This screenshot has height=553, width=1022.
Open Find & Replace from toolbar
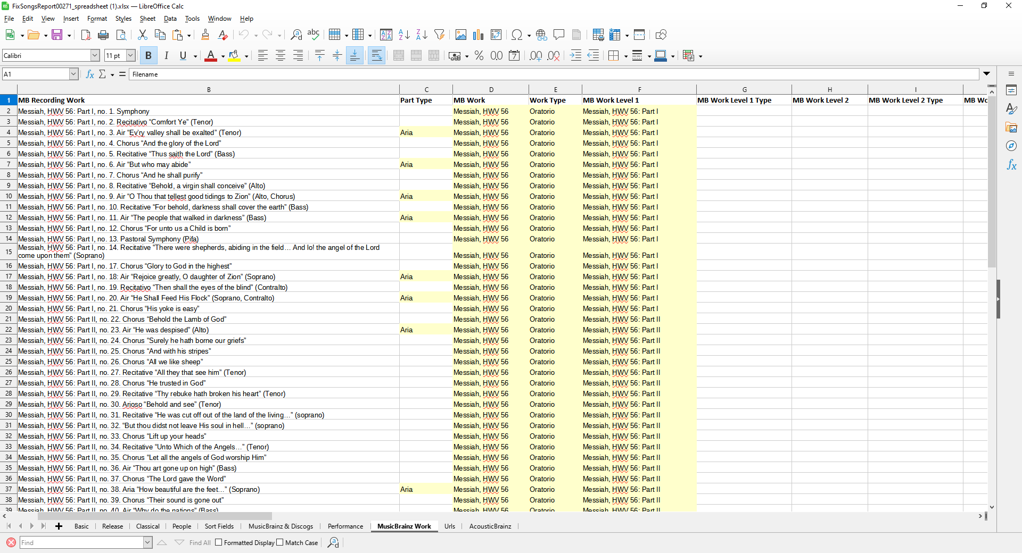296,35
